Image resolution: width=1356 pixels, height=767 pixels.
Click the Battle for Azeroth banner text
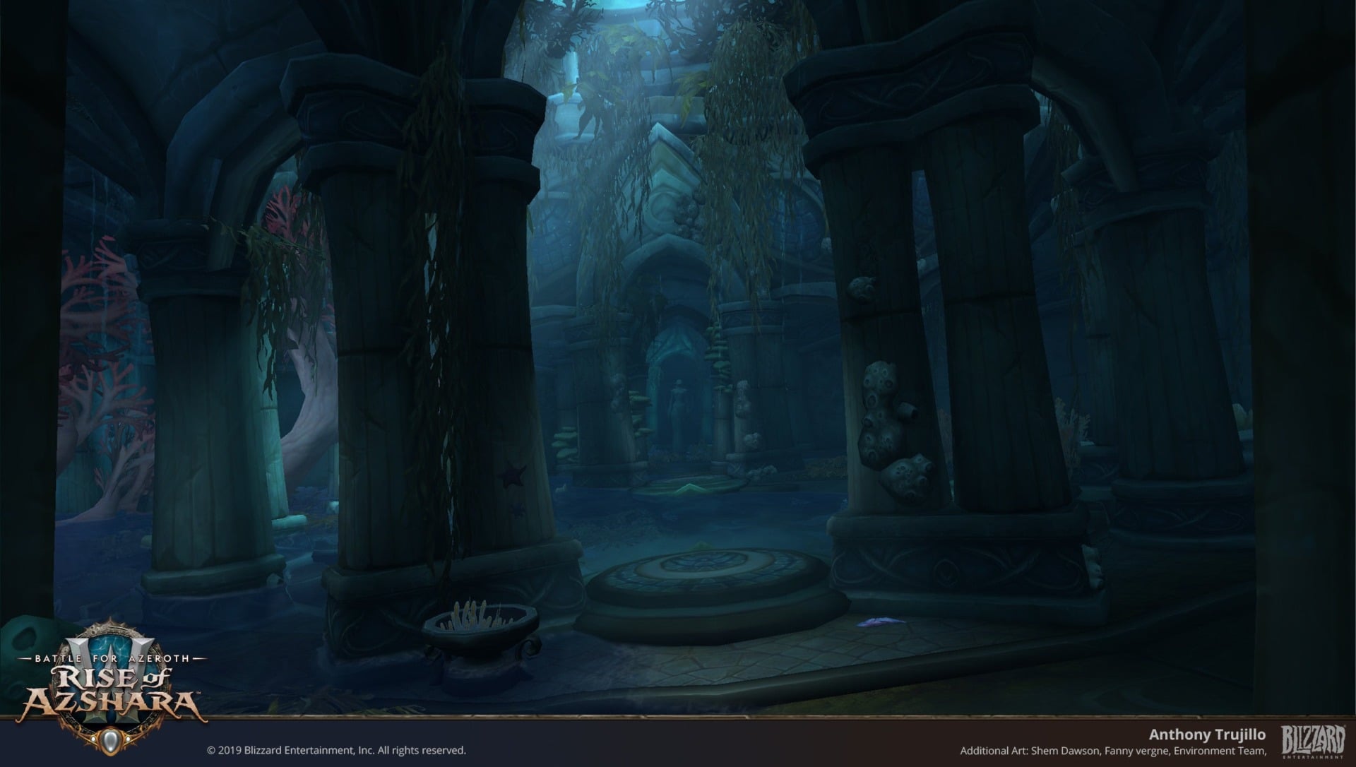tap(113, 658)
